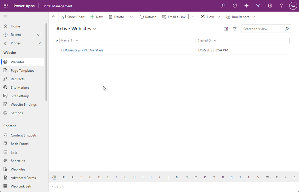Filter records starting with letter M
Viewport: 299px width, 192px height.
pyautogui.click(x=177, y=177)
